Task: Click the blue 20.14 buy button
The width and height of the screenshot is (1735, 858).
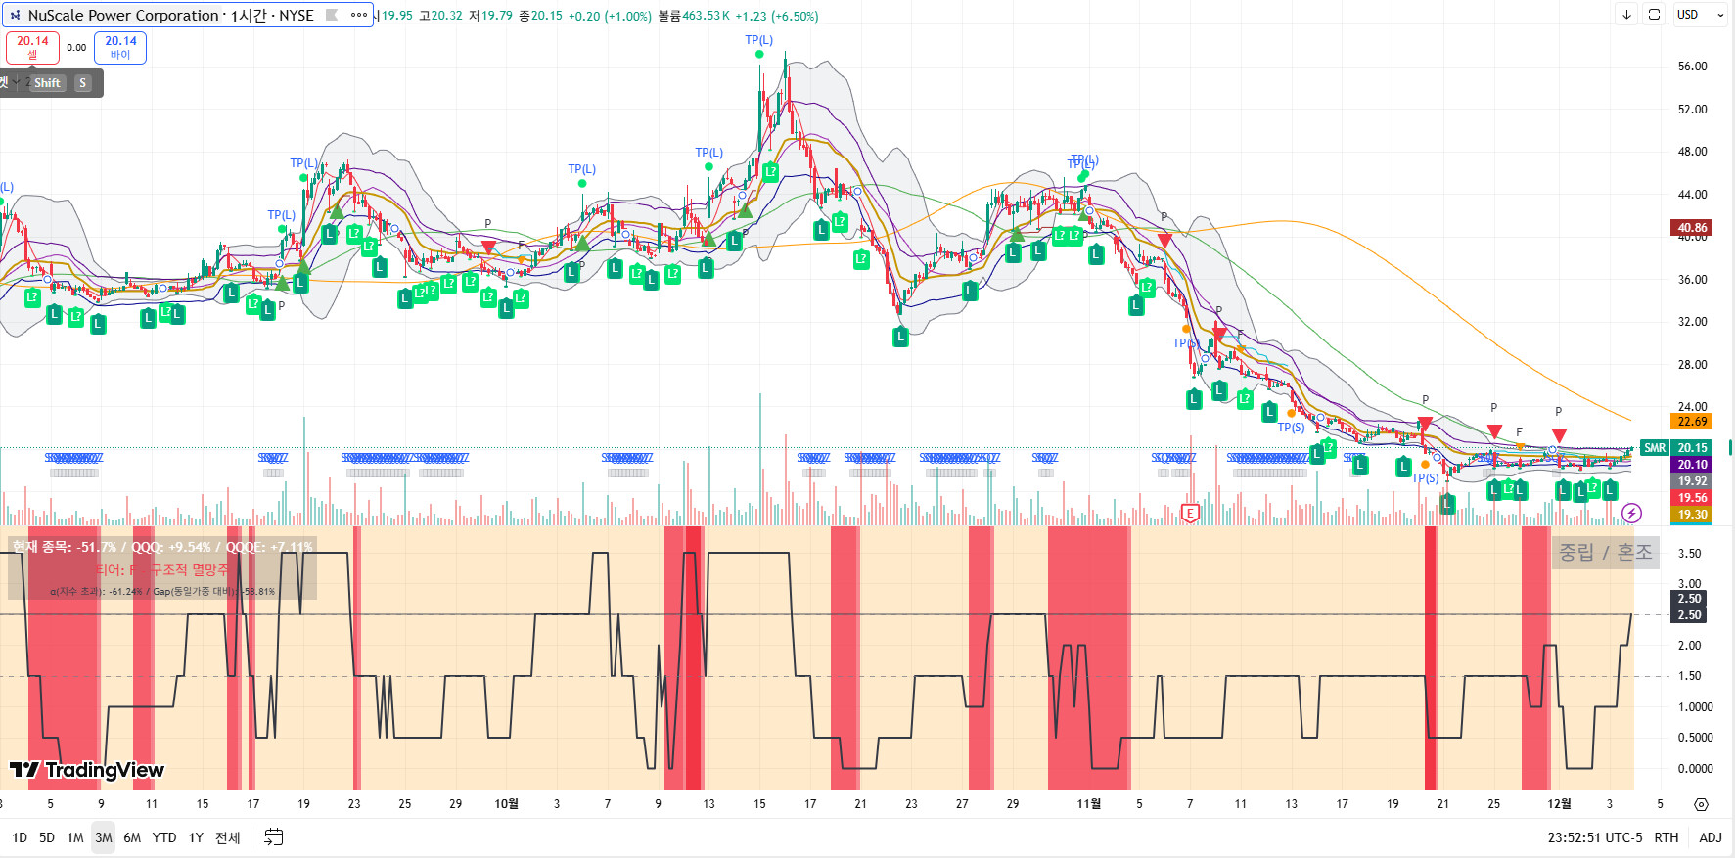Action: 120,47
